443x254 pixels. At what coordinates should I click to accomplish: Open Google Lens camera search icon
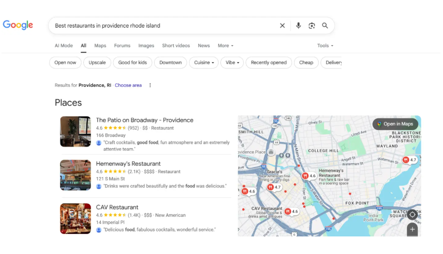(x=312, y=26)
